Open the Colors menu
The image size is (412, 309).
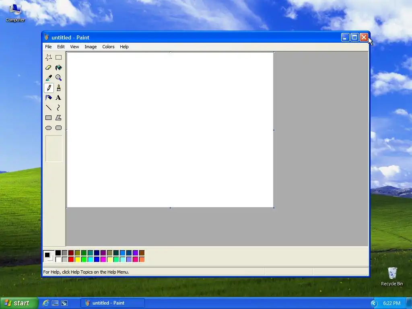pos(108,47)
